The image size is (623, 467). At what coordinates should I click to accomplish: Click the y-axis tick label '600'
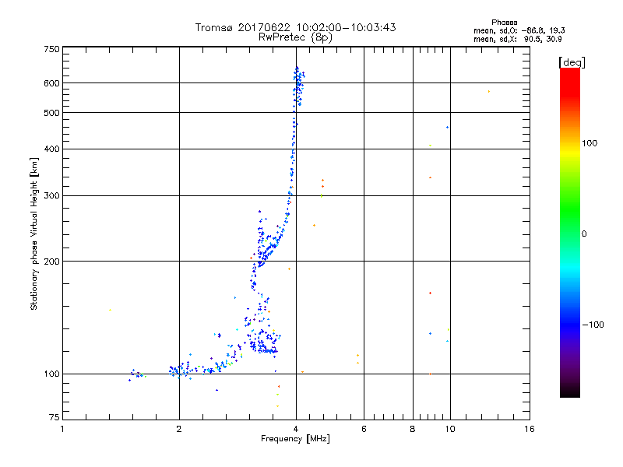click(x=51, y=83)
